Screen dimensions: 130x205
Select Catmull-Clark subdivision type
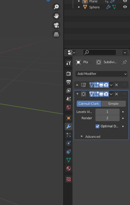tap(89, 104)
